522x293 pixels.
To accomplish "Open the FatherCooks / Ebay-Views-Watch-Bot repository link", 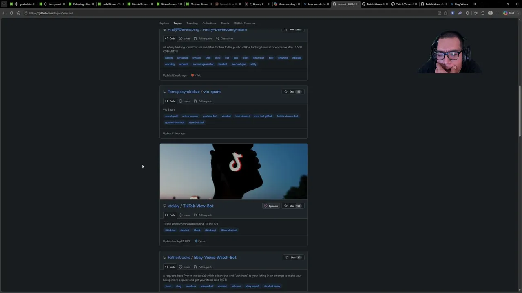I will point(202,258).
